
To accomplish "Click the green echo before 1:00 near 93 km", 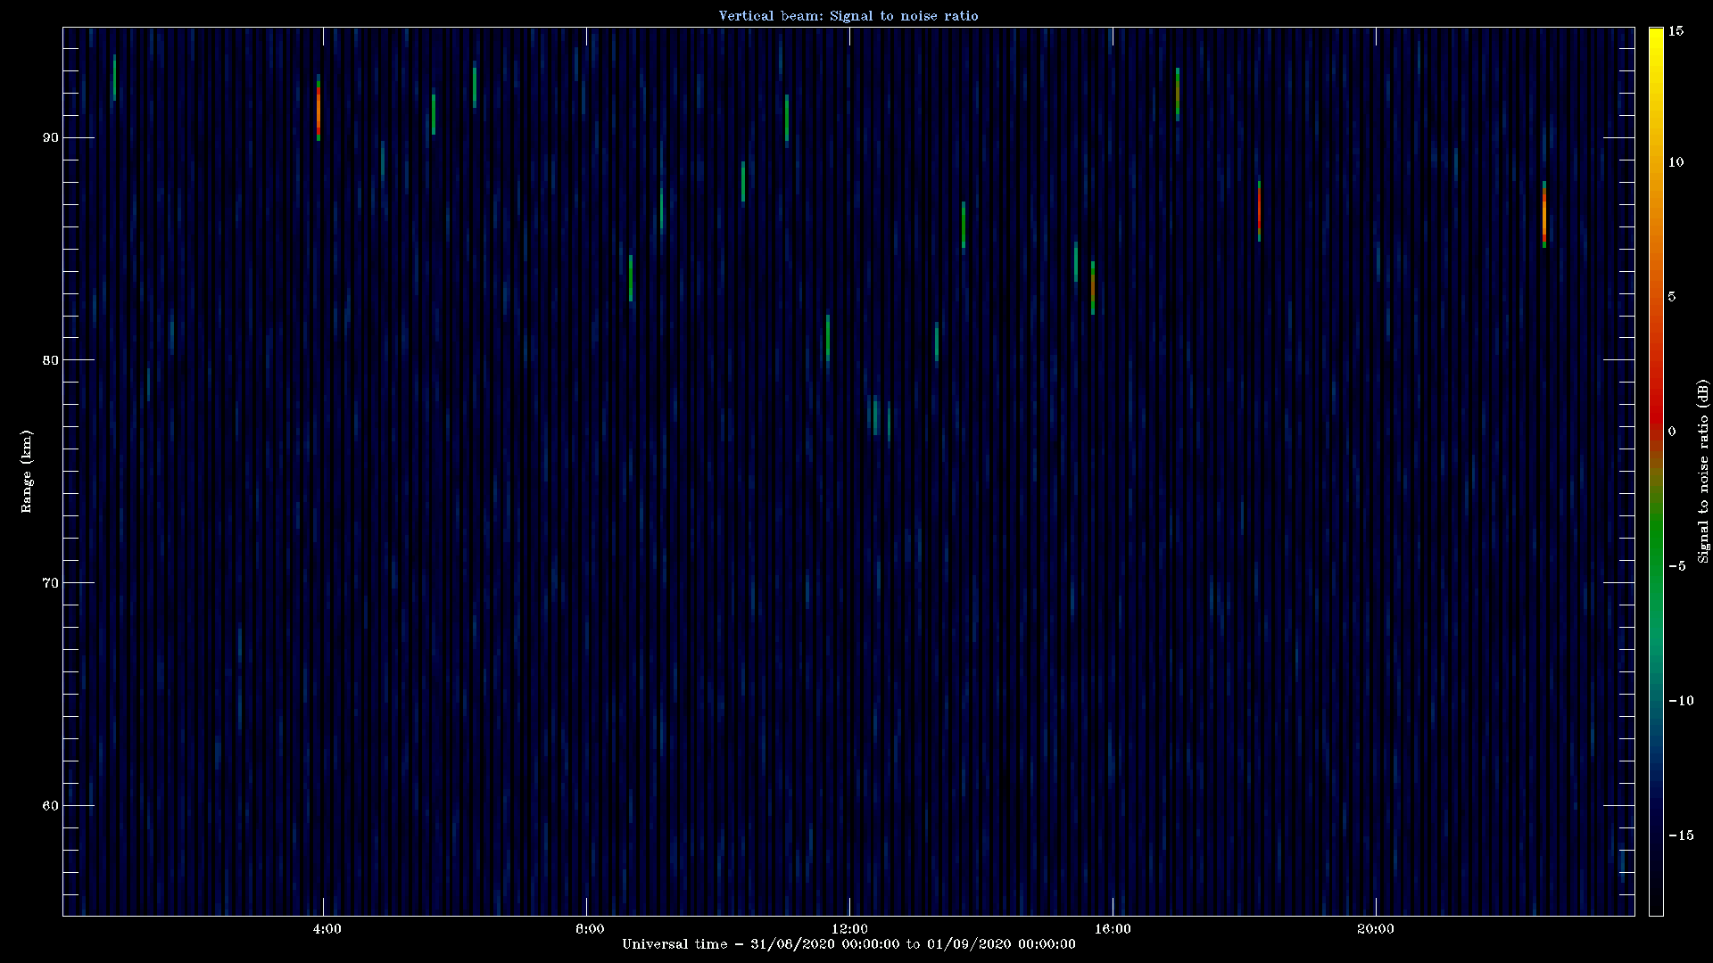I will [114, 78].
